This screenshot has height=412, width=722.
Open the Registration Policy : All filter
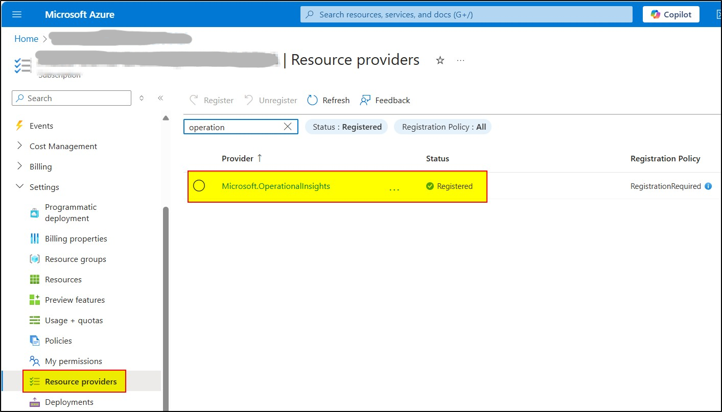point(442,127)
